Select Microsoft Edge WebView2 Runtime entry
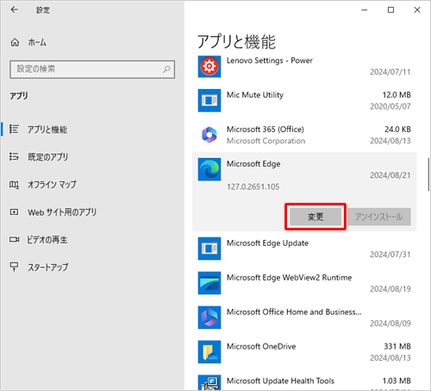The width and height of the screenshot is (431, 391). (x=304, y=283)
